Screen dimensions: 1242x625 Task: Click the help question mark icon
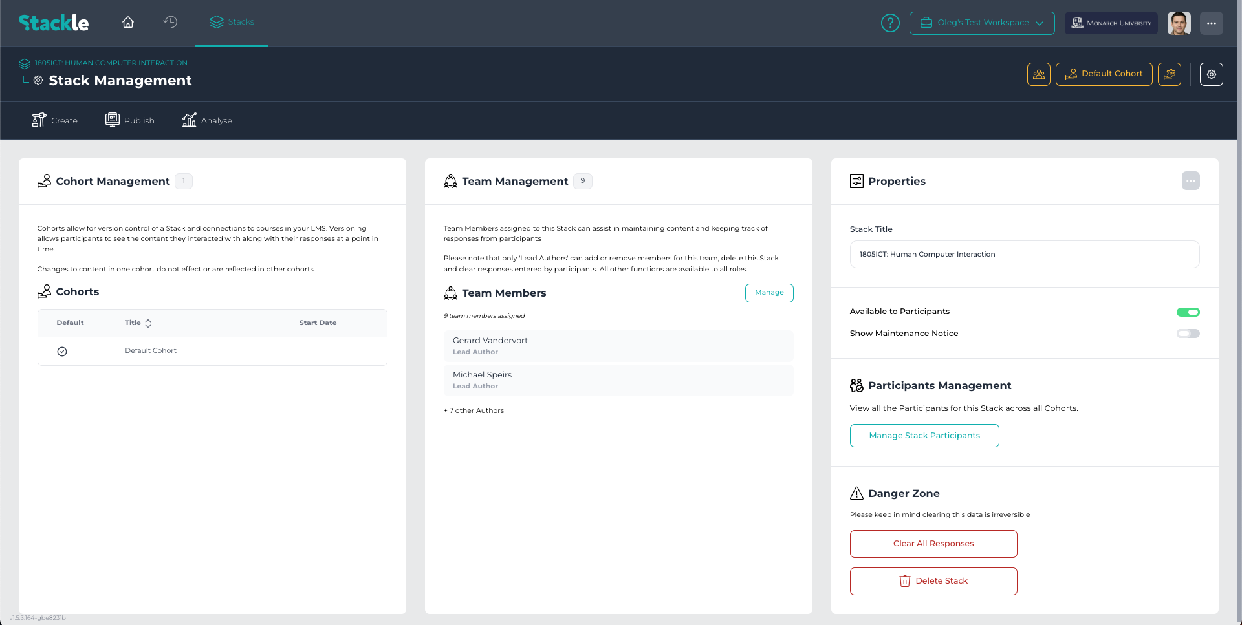[890, 23]
